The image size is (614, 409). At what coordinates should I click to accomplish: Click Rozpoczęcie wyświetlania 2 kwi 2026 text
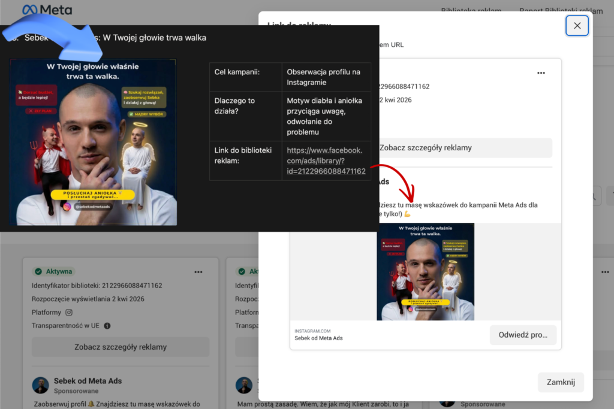coord(88,299)
